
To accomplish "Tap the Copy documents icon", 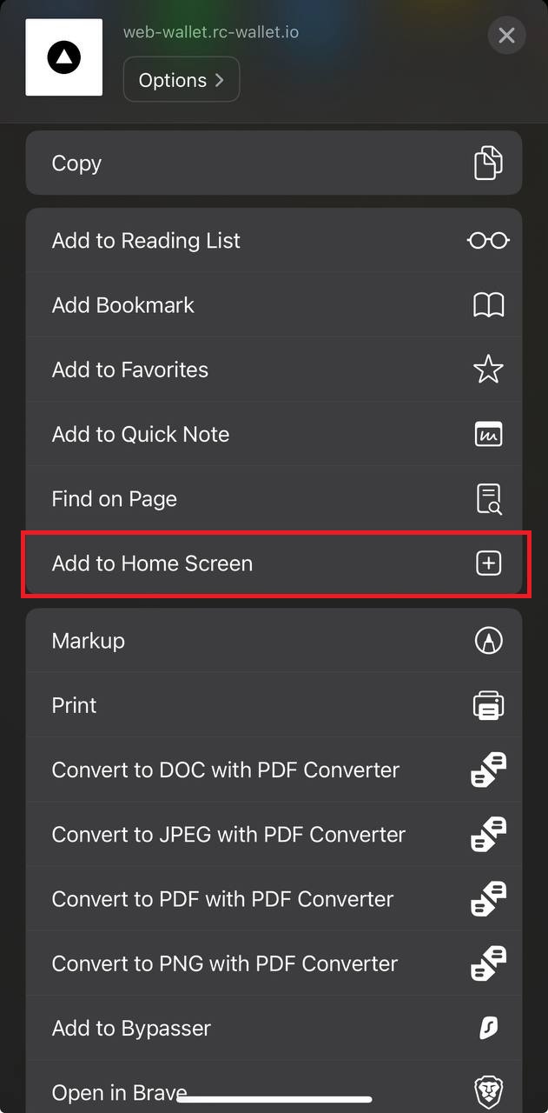I will 488,163.
